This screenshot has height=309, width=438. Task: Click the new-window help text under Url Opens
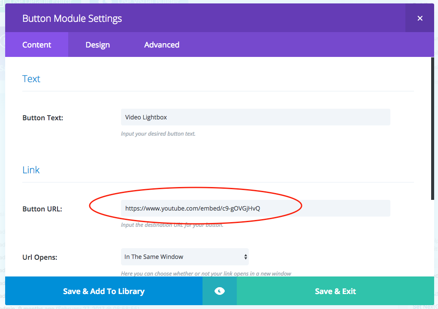click(x=206, y=273)
